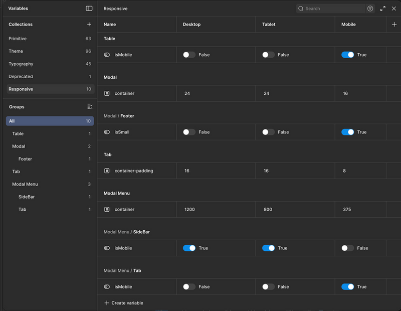Edit Modal container Mobile value 16
This screenshot has height=311, width=401.
click(360, 93)
